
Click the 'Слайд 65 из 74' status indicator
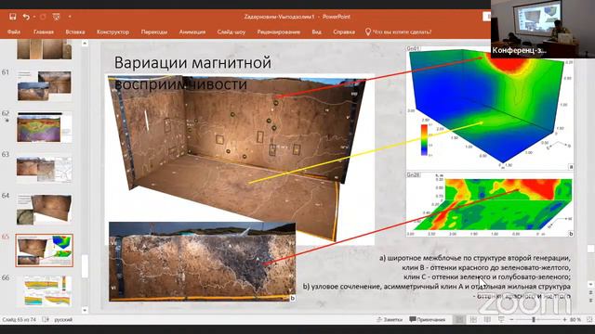click(x=19, y=320)
